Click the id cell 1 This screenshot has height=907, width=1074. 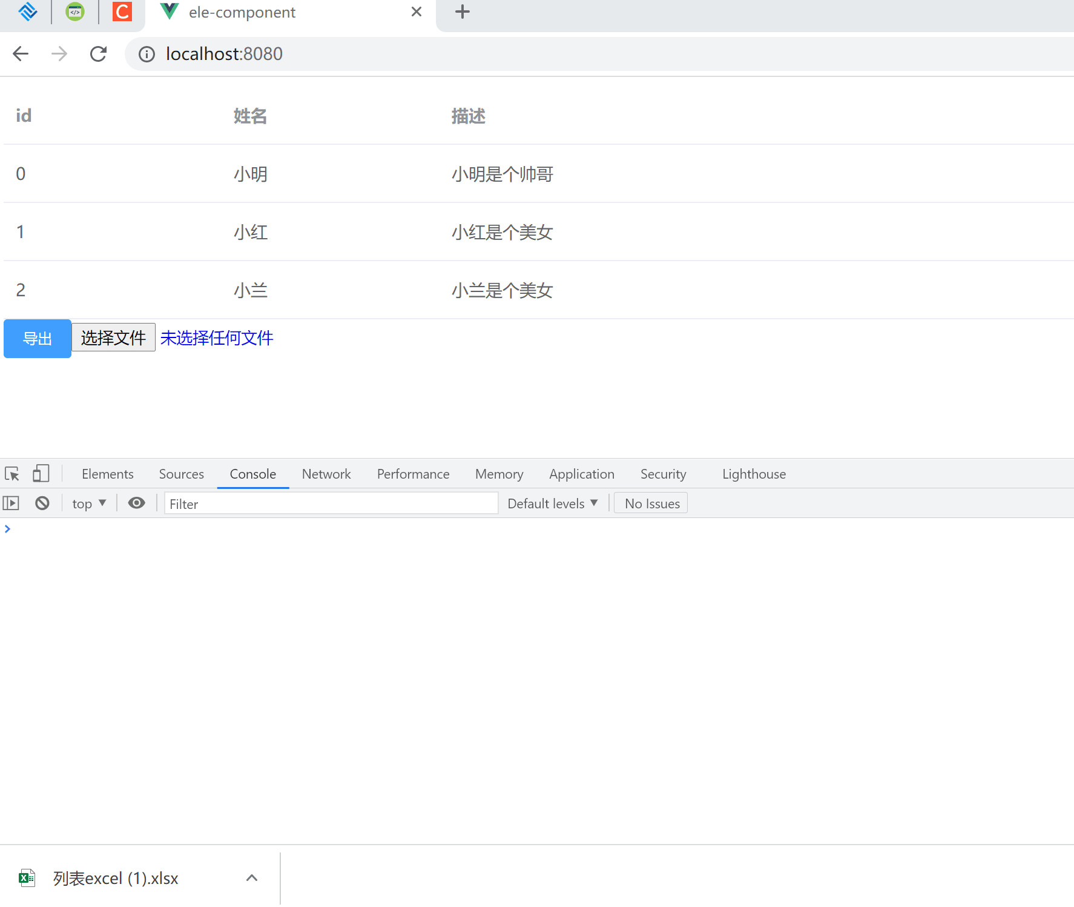coord(21,232)
